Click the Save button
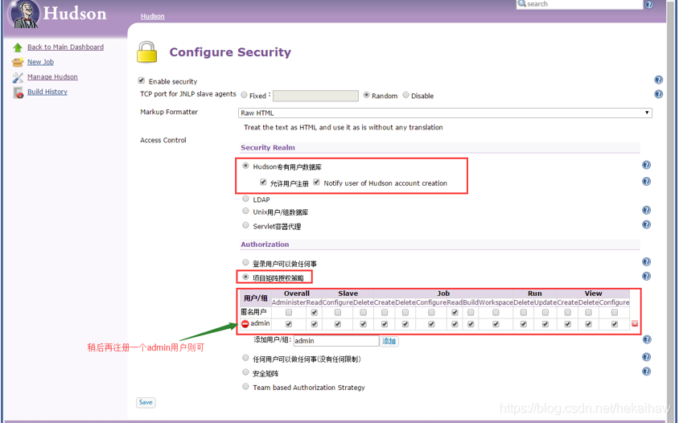 [x=146, y=402]
